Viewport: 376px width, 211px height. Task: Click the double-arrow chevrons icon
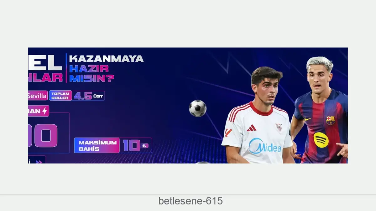point(39,162)
